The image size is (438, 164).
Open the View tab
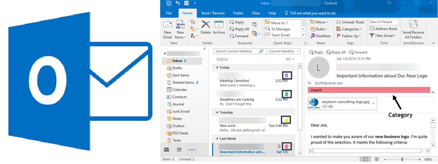pos(256,13)
